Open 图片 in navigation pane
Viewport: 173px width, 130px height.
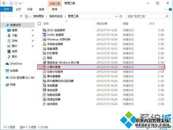pyautogui.click(x=15, y=46)
